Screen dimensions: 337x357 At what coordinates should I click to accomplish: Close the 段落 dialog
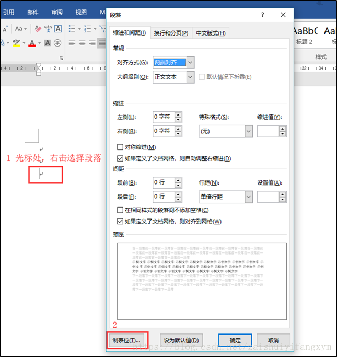pyautogui.click(x=283, y=15)
